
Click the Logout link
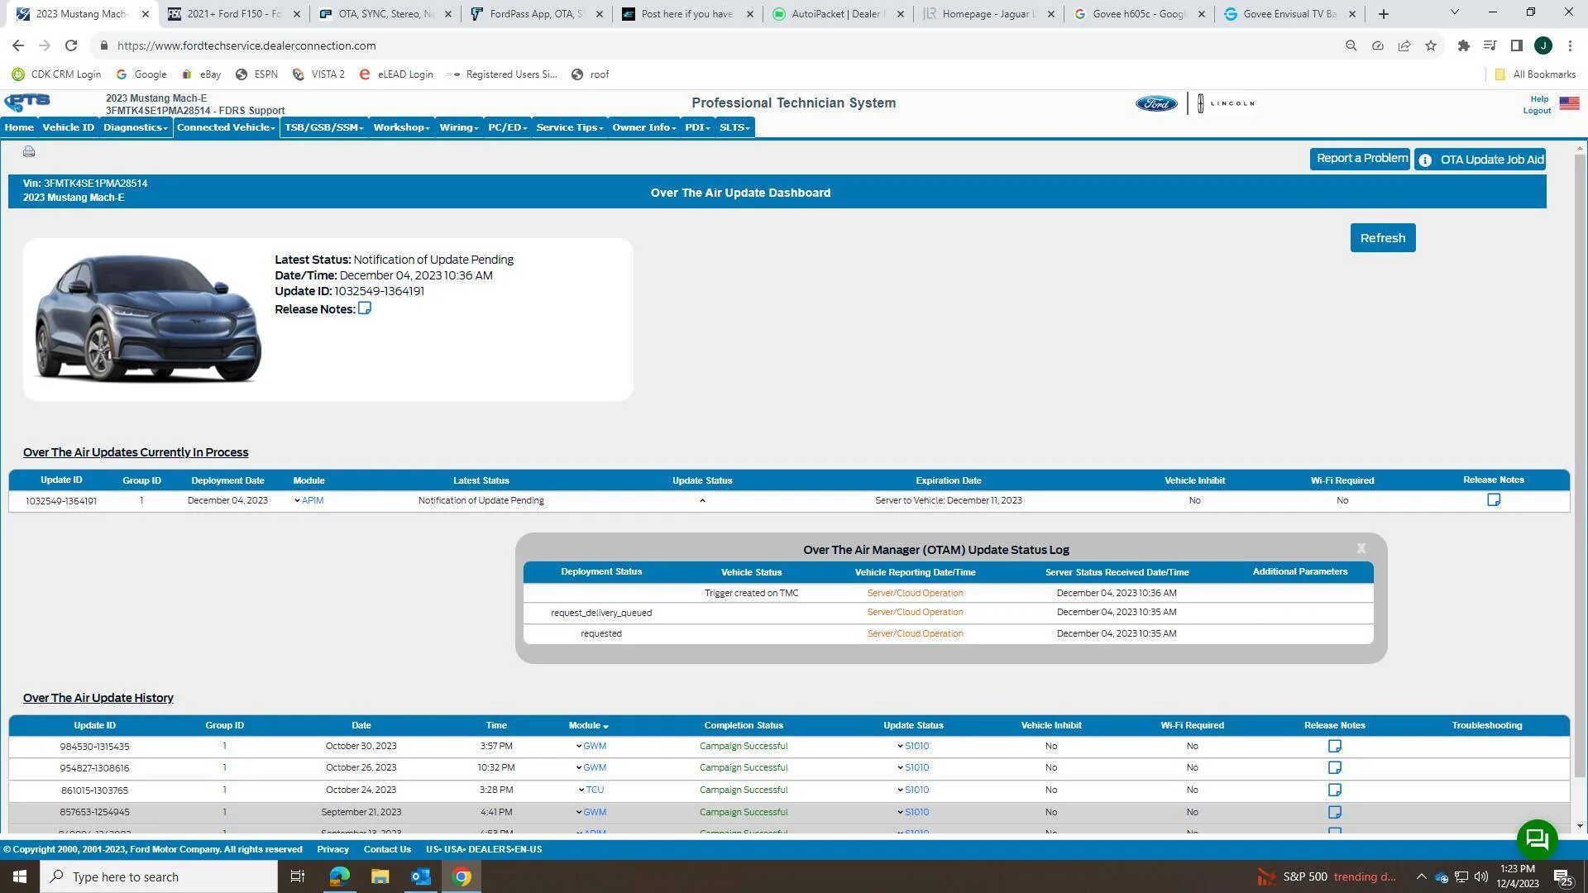pos(1537,111)
